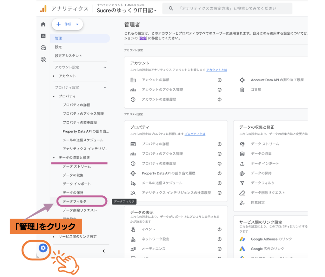
Task: Collapse the アカウント設定 section chevron
Action: (x=105, y=67)
